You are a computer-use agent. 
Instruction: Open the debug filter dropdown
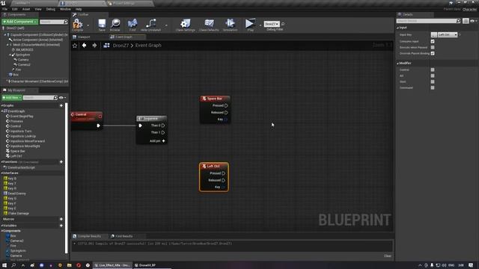pyautogui.click(x=272, y=24)
